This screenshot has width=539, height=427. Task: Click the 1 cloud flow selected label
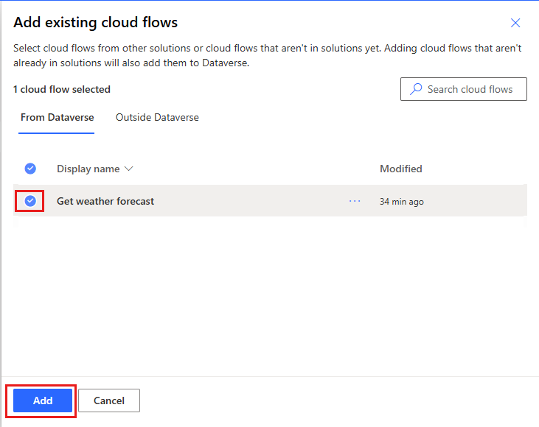coord(61,89)
